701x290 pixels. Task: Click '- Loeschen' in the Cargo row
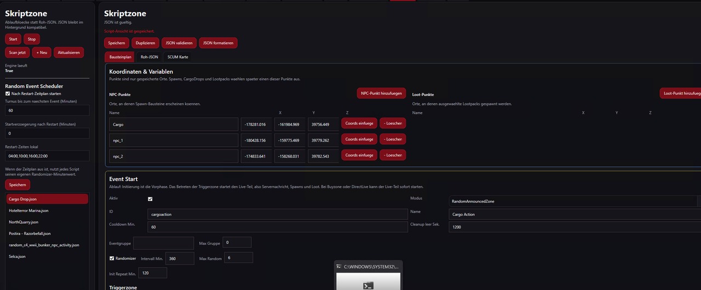[x=393, y=124]
